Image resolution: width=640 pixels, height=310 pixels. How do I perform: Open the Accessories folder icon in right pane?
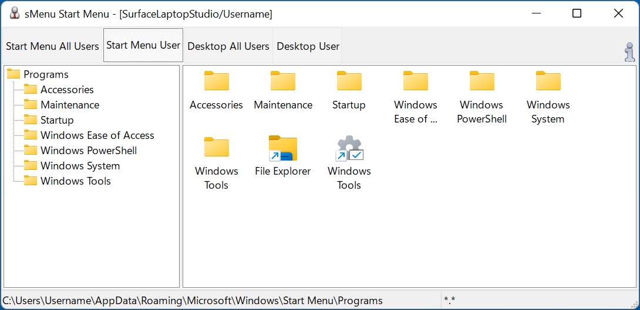(x=216, y=81)
